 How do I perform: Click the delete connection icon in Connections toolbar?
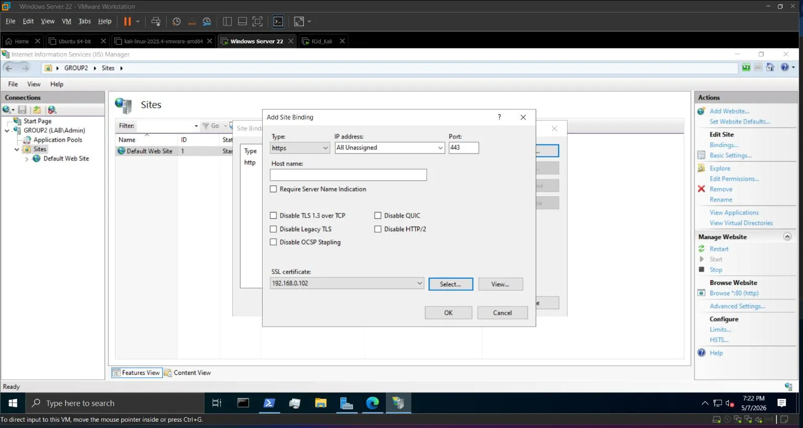coord(52,110)
